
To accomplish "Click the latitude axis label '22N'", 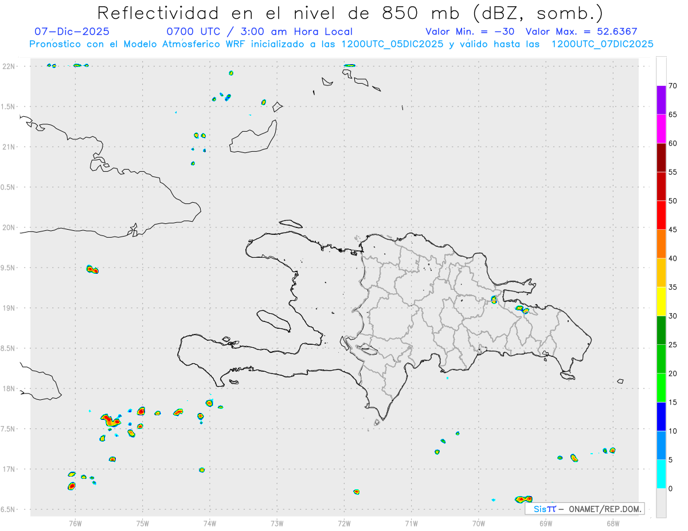I will tap(9, 66).
